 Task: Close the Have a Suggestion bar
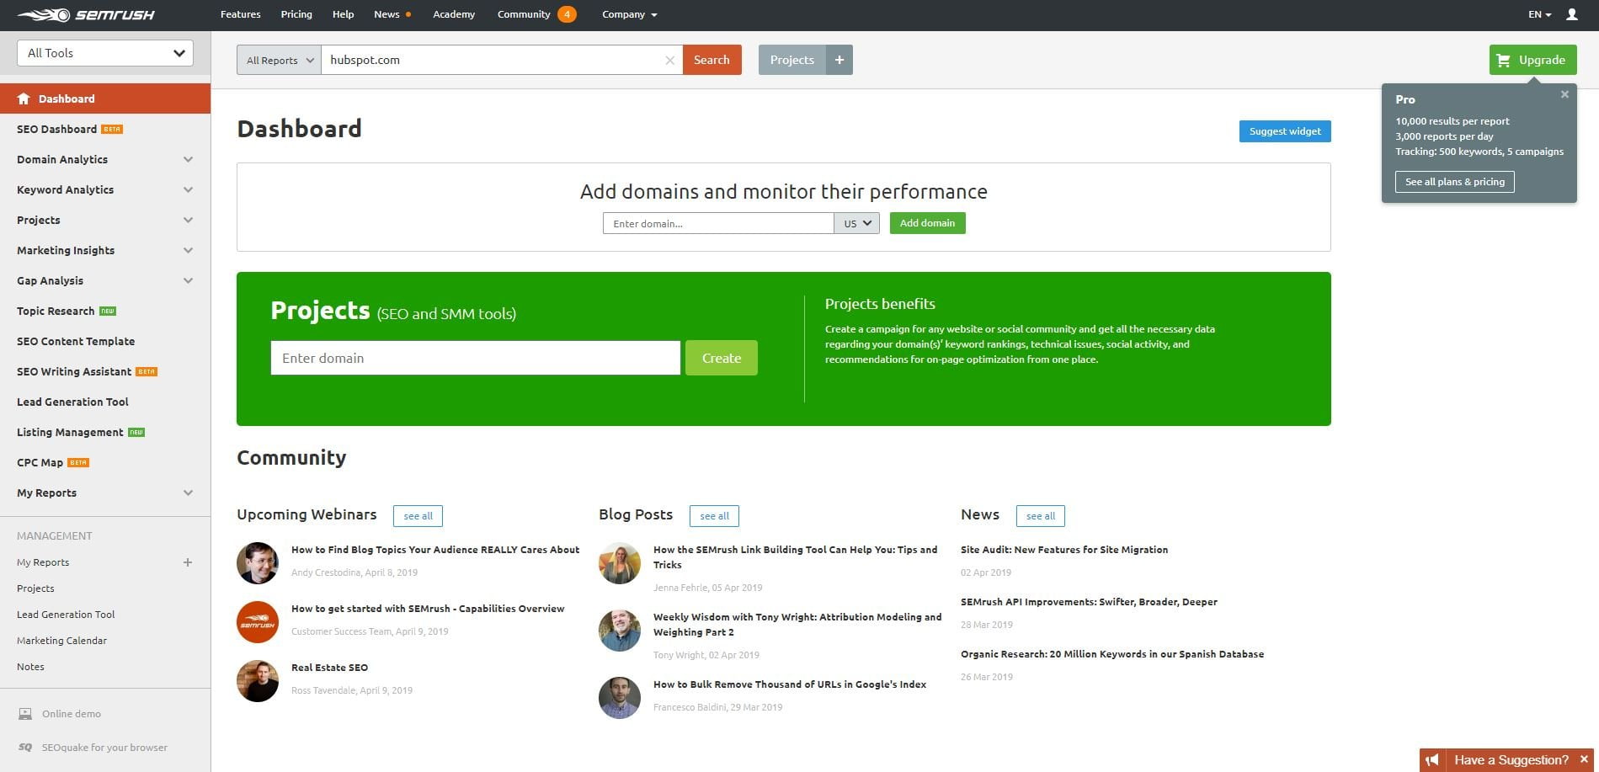(x=1584, y=759)
